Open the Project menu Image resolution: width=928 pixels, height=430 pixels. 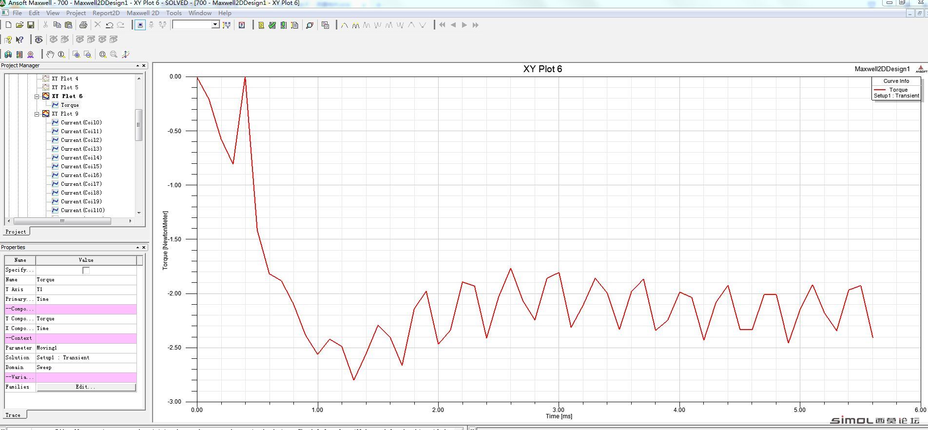coord(76,13)
